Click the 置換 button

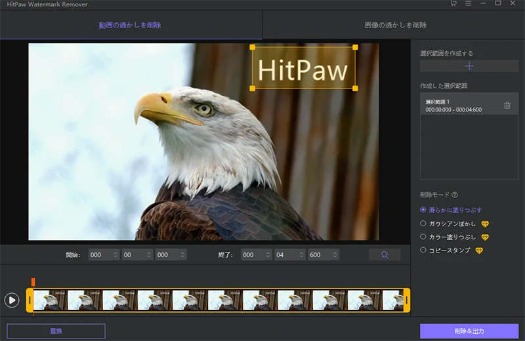56,331
